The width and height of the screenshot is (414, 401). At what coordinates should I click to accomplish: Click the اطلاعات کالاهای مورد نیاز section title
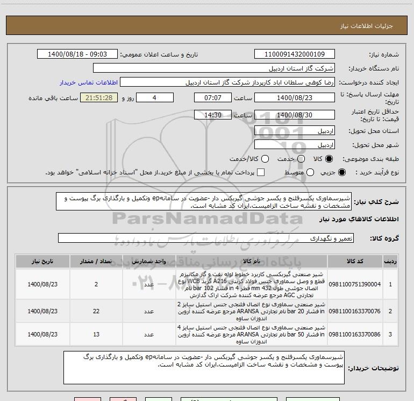[x=359, y=219]
